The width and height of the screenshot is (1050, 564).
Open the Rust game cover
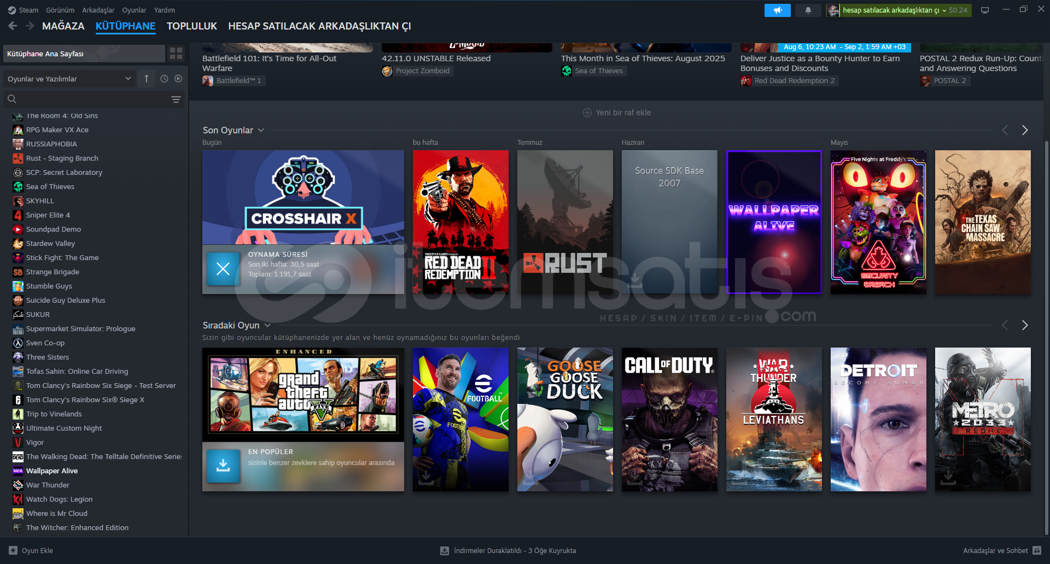click(x=565, y=222)
